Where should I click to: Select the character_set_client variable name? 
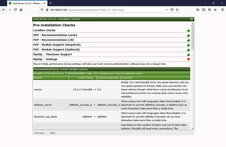45,117
